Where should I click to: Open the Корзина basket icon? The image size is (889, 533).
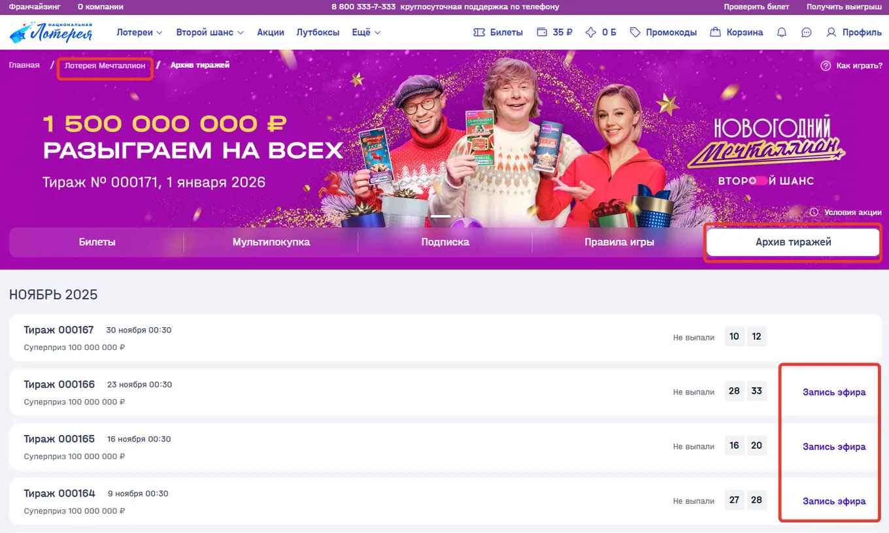(x=715, y=32)
